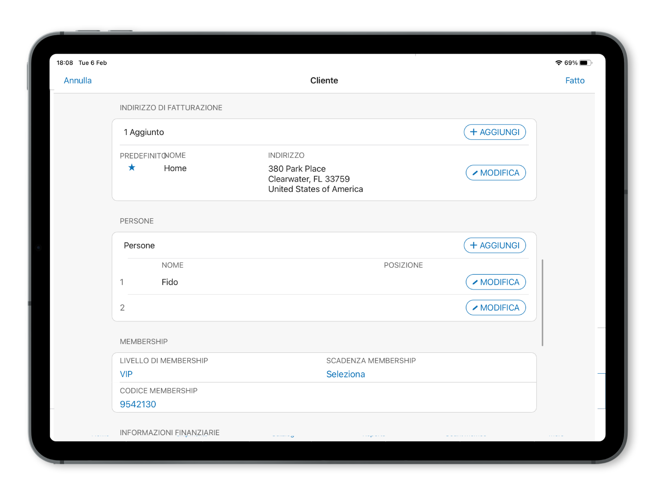Viewport: 661px width, 493px height.
Task: Open the Seleziona membership expiry picker
Action: (345, 374)
